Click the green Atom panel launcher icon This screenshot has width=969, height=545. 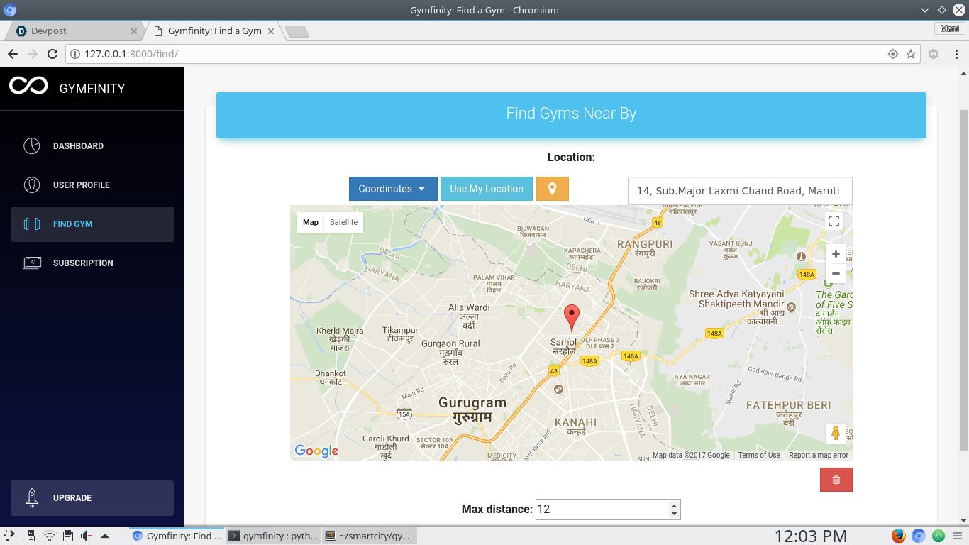[938, 536]
